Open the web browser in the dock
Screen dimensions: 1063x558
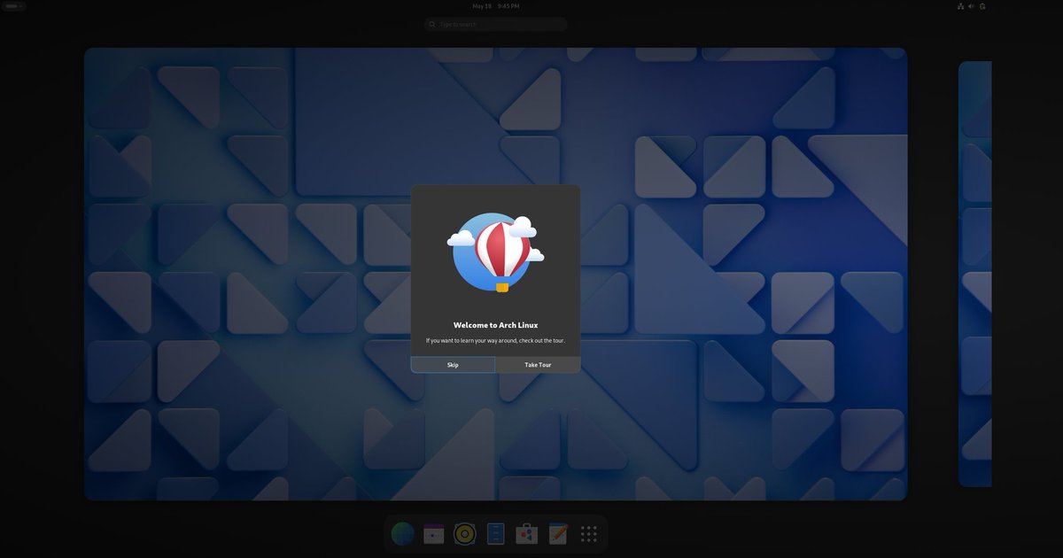click(403, 533)
